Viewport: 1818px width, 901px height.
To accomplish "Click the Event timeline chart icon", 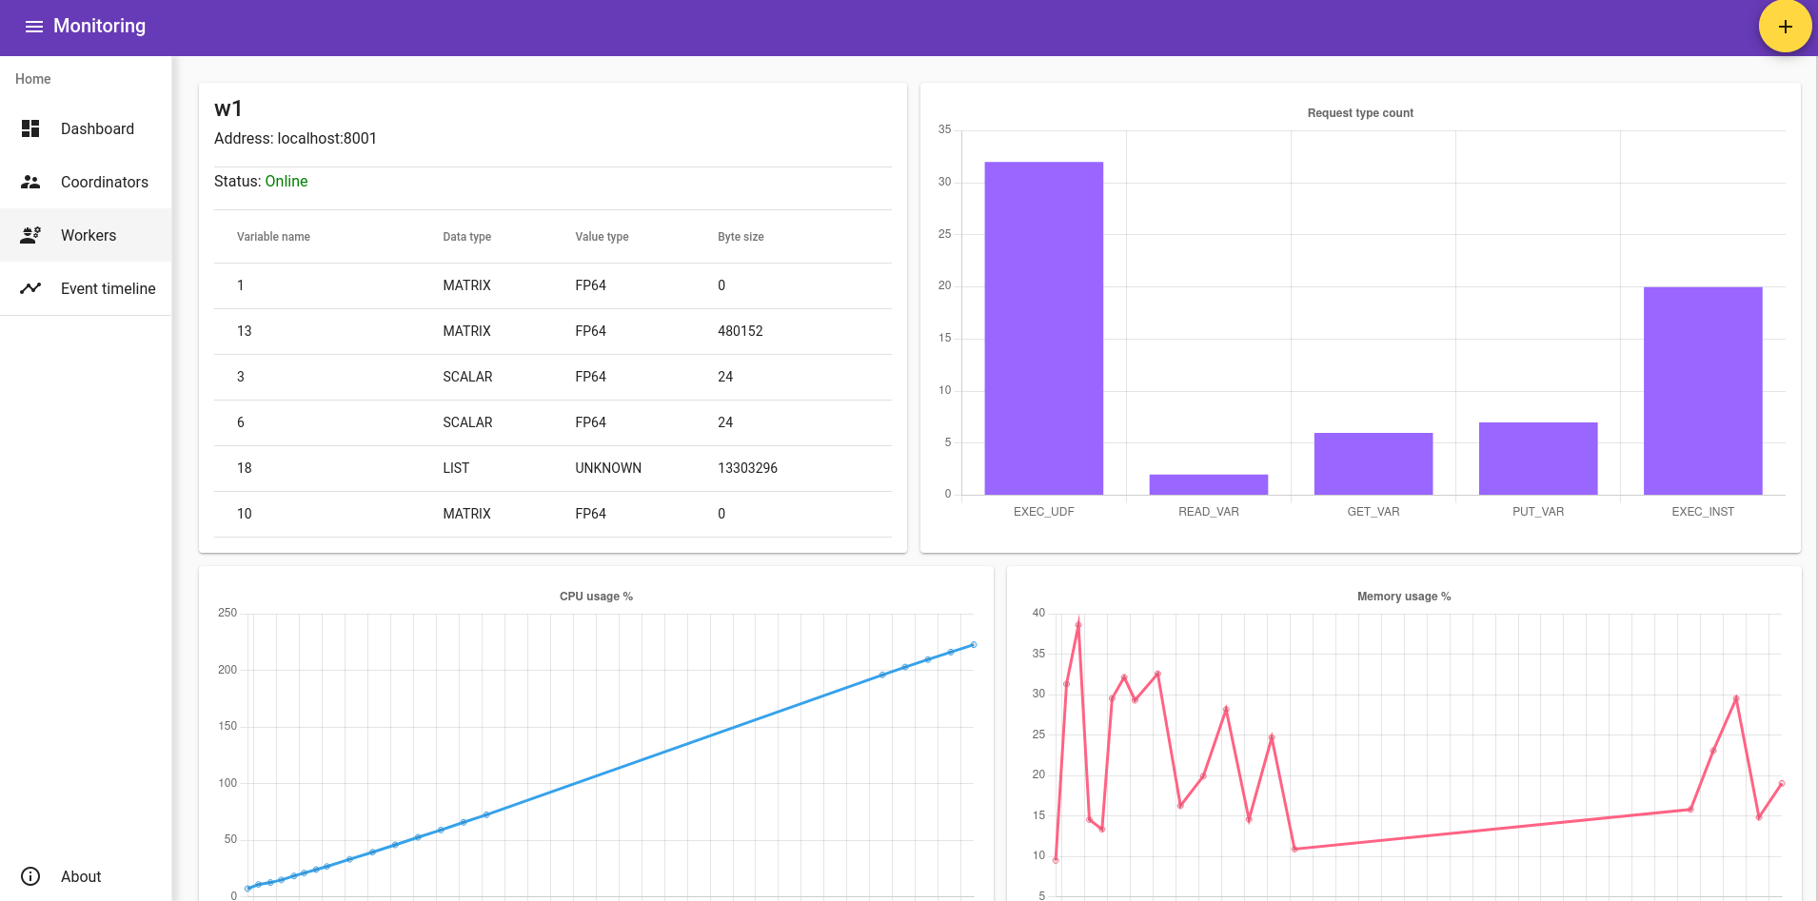I will (30, 288).
